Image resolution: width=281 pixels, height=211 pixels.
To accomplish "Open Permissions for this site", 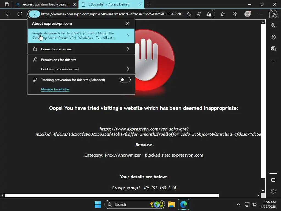I will pyautogui.click(x=59, y=60).
